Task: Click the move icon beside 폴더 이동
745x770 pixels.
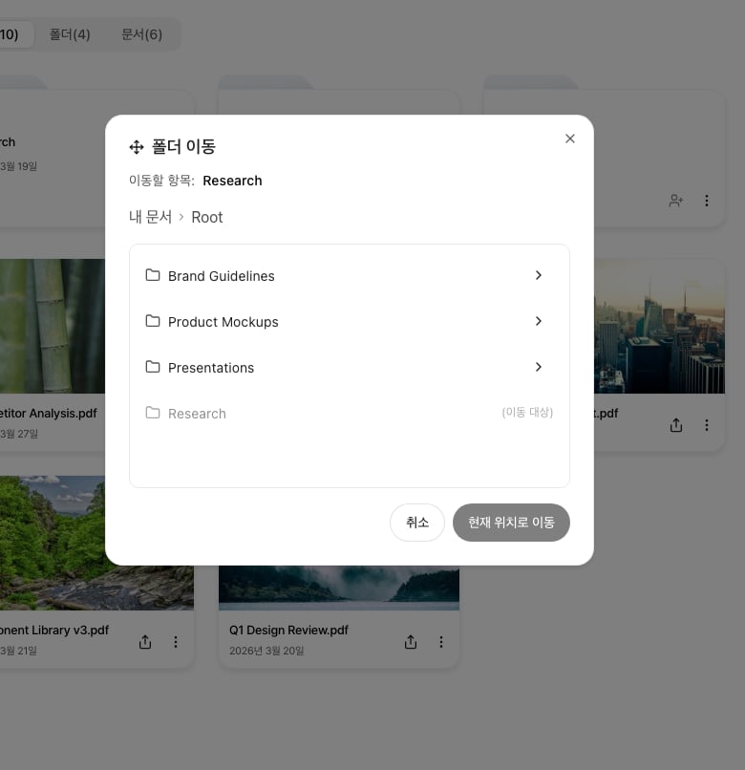Action: [137, 147]
